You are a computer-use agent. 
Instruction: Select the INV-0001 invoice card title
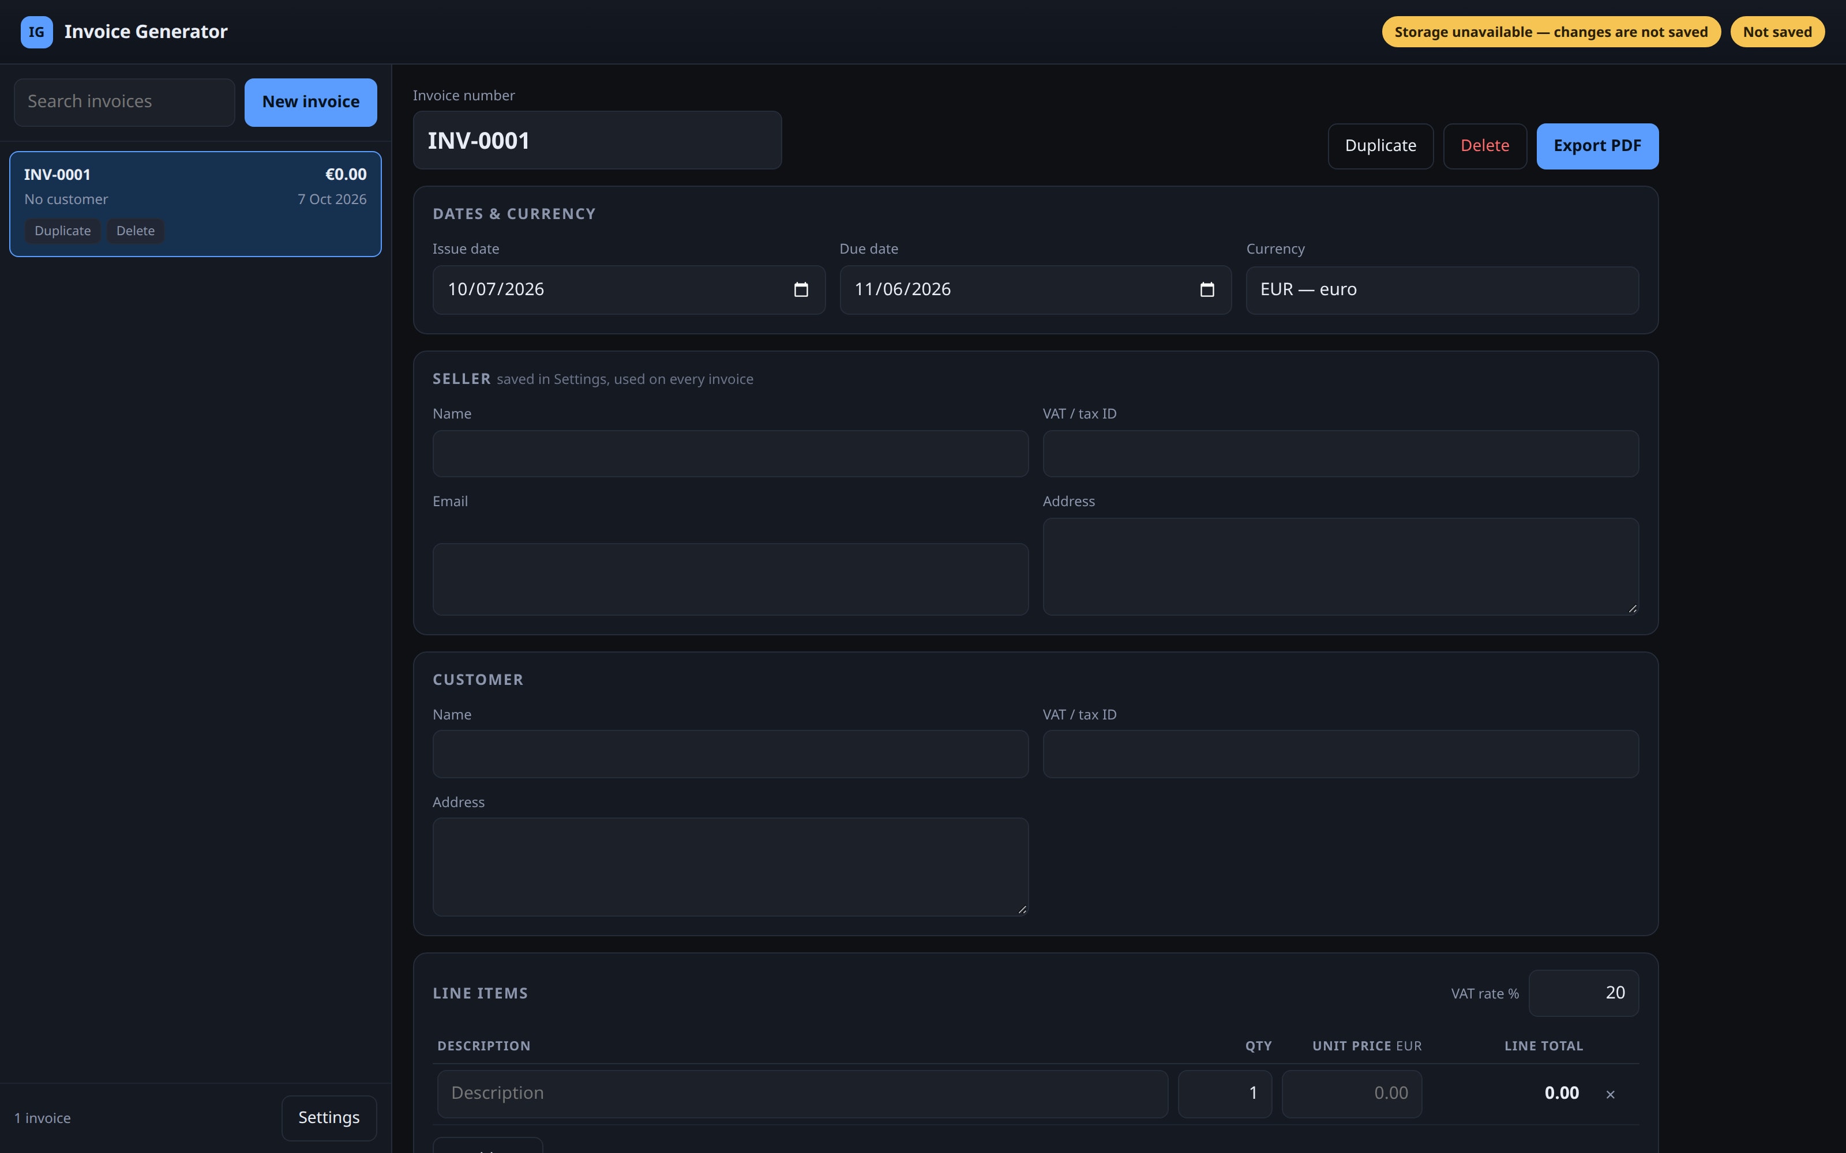57,175
